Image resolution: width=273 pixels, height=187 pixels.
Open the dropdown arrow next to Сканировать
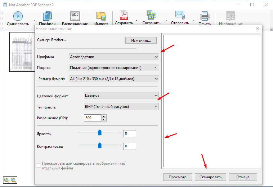(x=34, y=20)
